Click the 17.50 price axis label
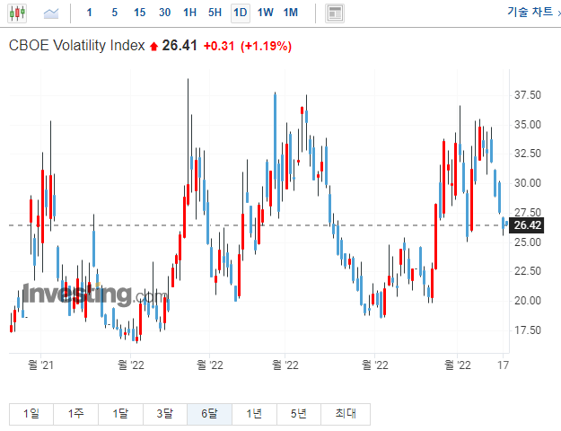This screenshot has width=561, height=431. [528, 330]
